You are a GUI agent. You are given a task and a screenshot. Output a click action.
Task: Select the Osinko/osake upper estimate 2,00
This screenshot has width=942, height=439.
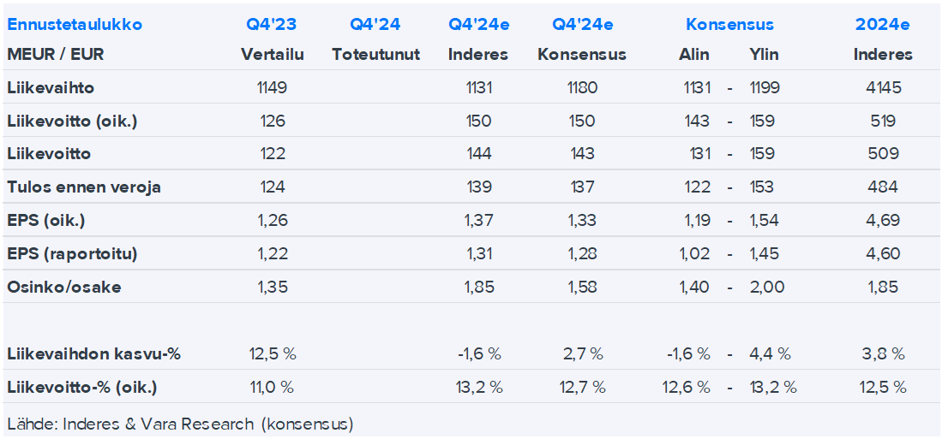point(766,287)
